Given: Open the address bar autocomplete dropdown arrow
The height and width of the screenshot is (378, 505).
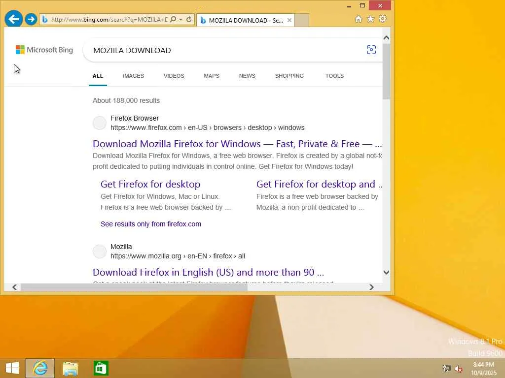Looking at the screenshot, I should [x=180, y=19].
